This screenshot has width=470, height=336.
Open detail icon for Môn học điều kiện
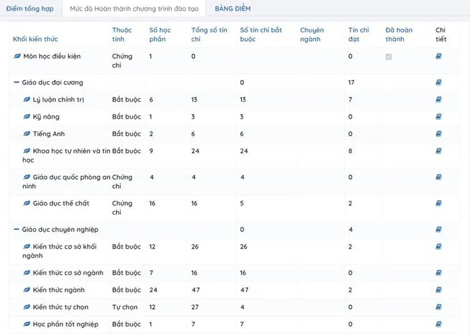439,56
